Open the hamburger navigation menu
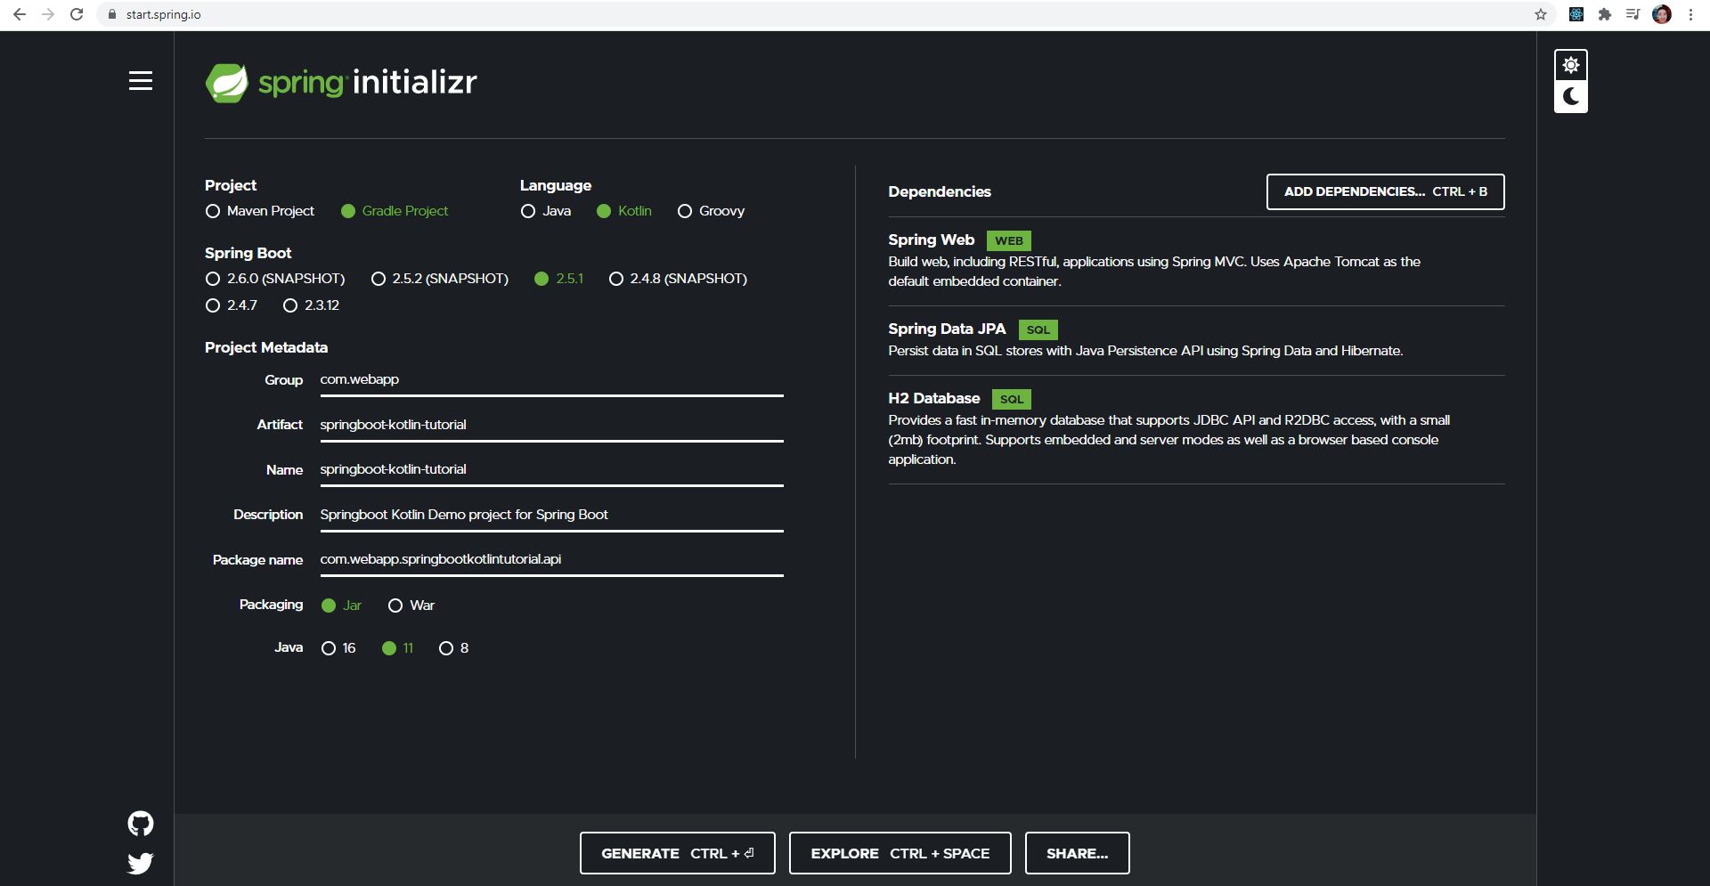The image size is (1710, 886). click(141, 81)
